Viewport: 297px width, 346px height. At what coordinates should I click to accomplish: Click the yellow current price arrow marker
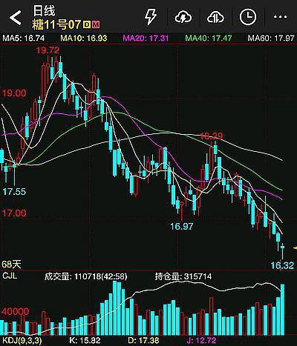(295, 247)
